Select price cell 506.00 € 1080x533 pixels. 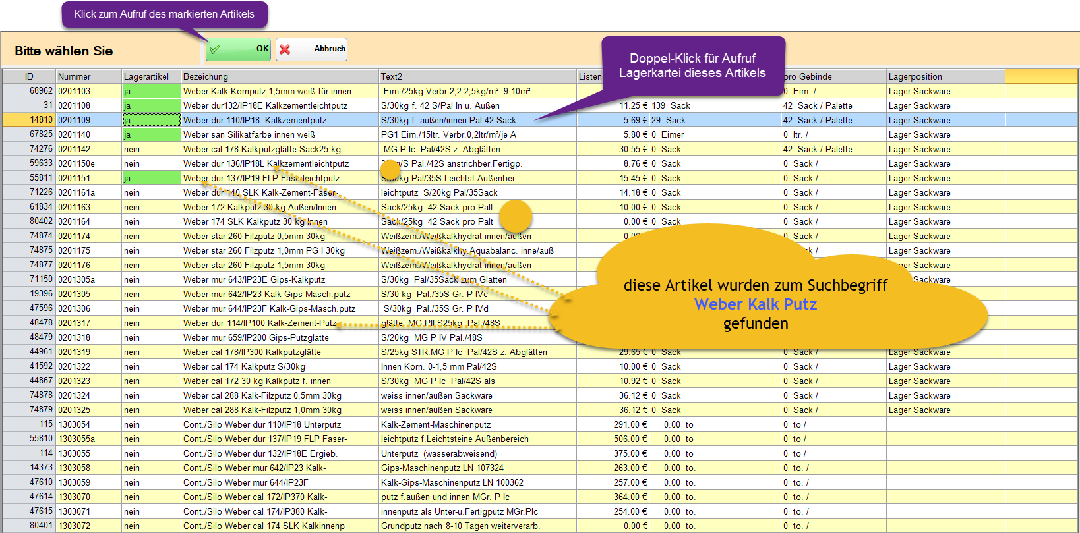tap(613, 439)
